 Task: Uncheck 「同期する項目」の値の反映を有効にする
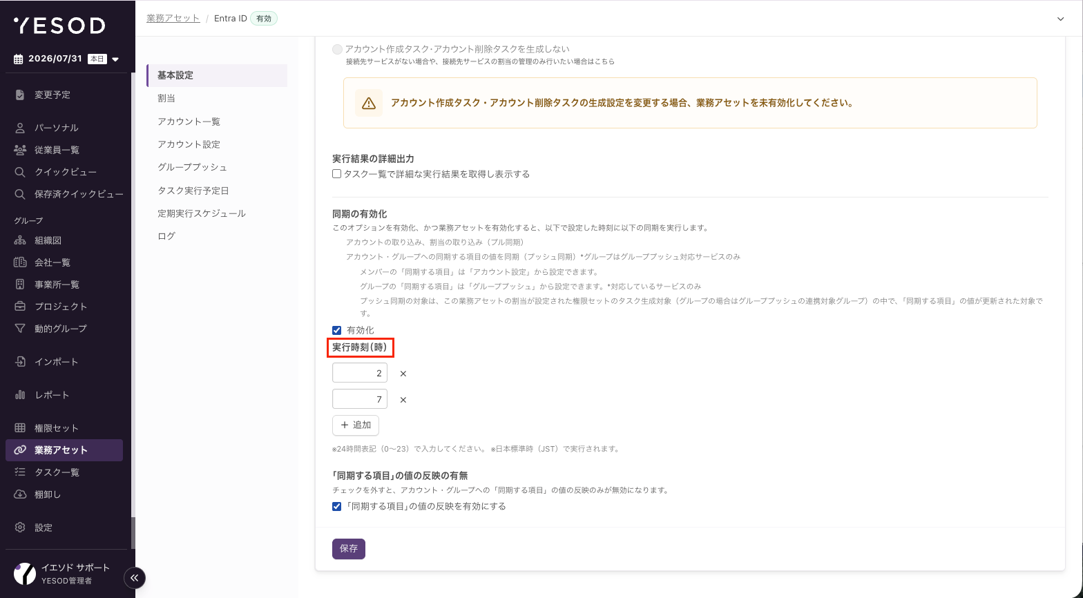click(337, 506)
